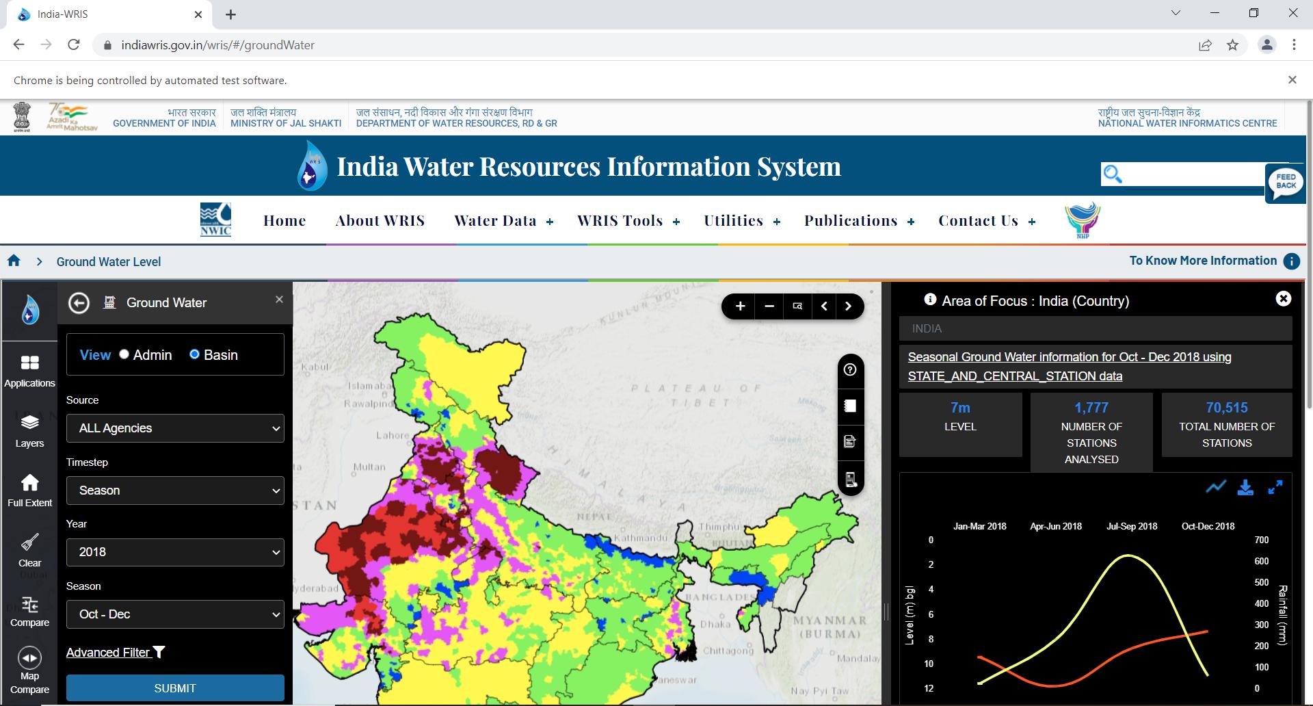Click the browser address bar

643,45
